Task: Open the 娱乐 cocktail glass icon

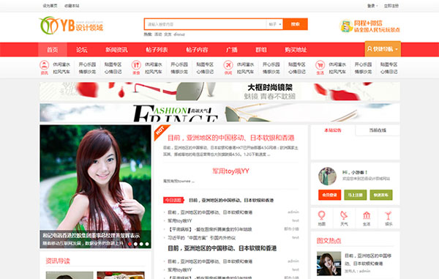Action: coord(389,215)
